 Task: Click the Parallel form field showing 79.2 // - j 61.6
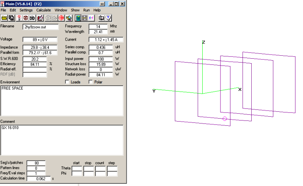pos(40,53)
